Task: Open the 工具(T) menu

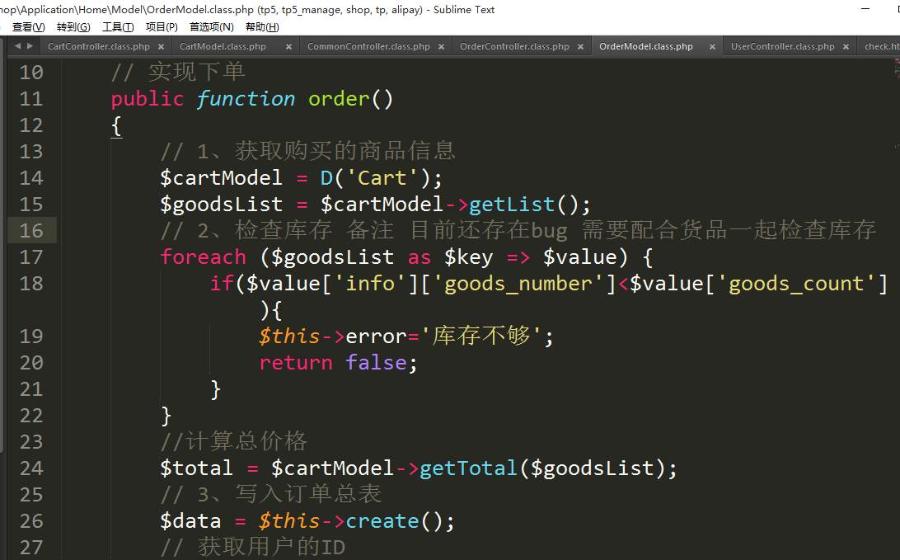Action: click(118, 27)
